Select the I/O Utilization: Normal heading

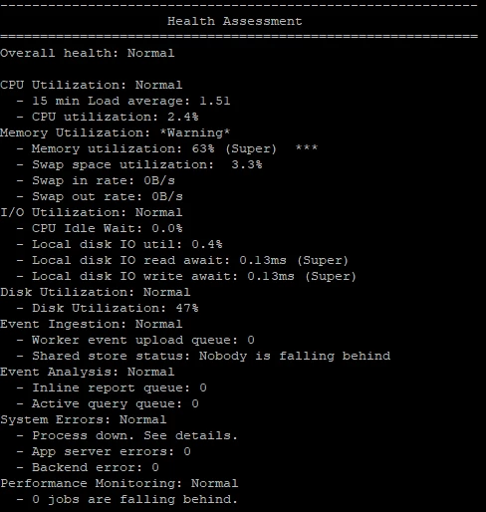click(x=92, y=212)
